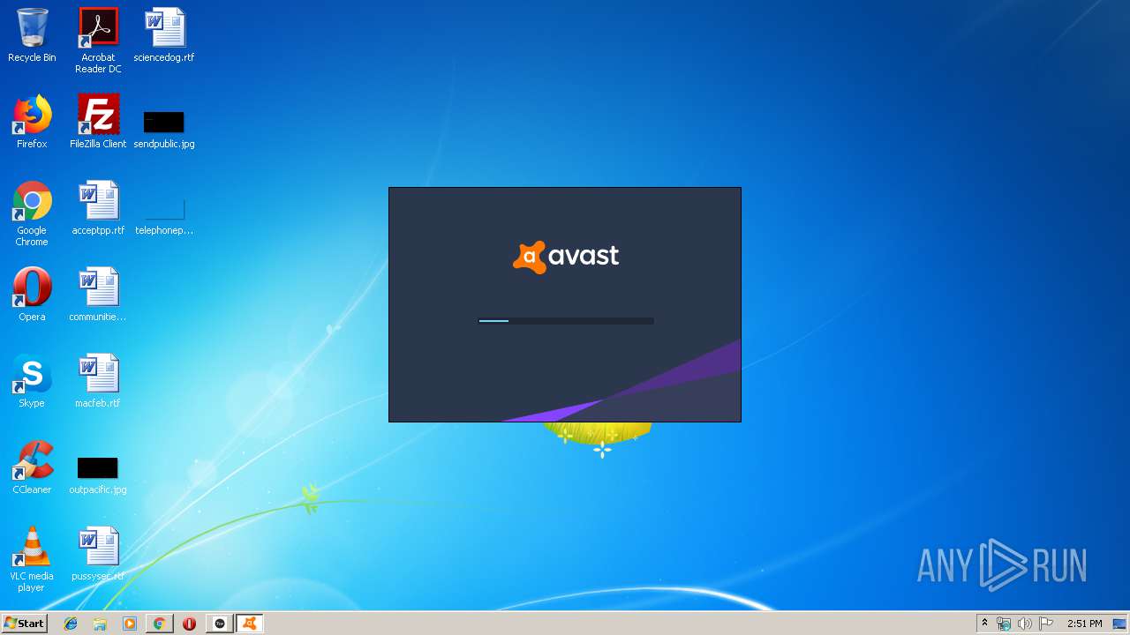Select the Acrobat Reader DC shortcut
1130x635 pixels.
tap(98, 41)
